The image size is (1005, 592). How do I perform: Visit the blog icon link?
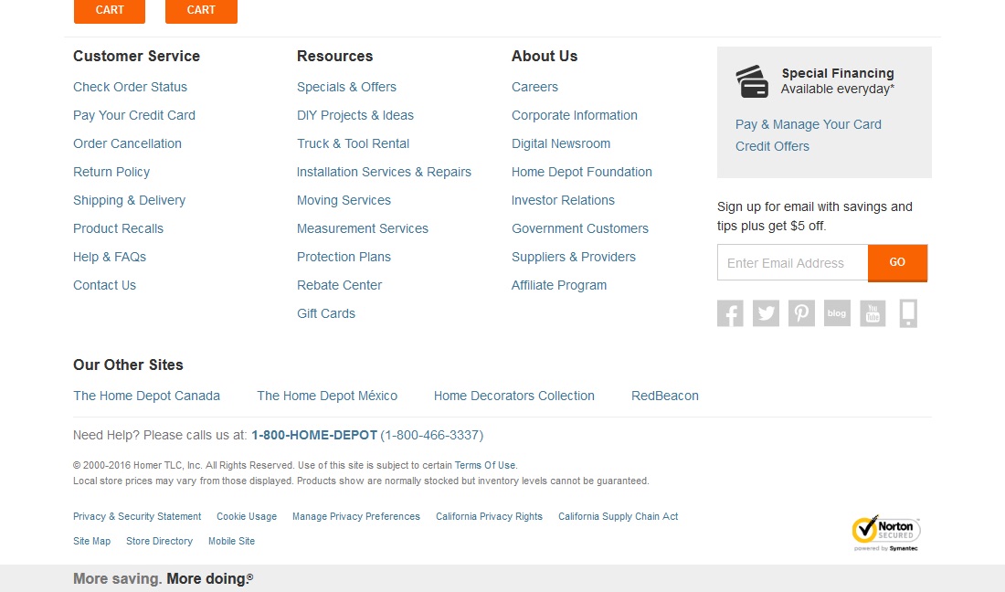click(837, 313)
